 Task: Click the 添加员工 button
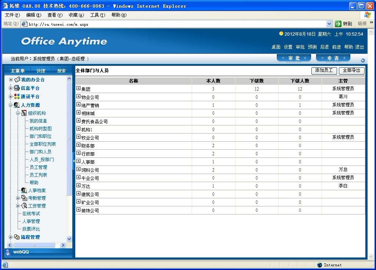[x=324, y=71]
